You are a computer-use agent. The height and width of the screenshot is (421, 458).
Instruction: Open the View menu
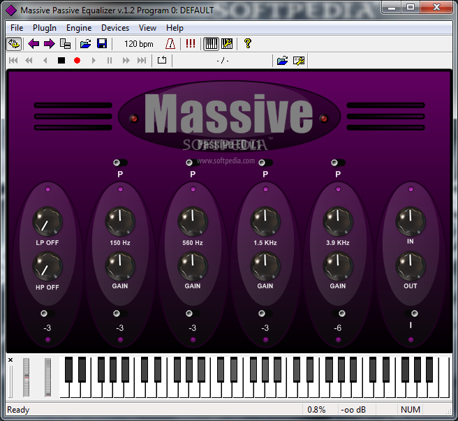click(147, 28)
